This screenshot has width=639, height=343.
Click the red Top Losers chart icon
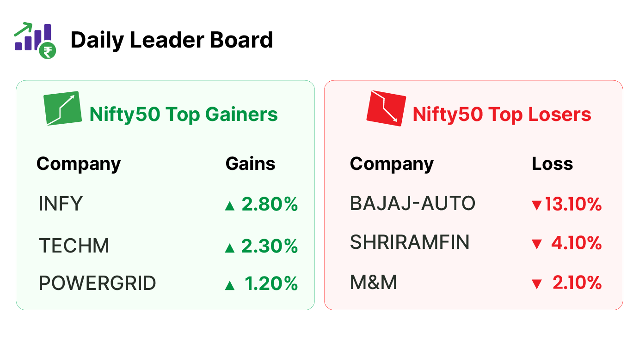386,108
